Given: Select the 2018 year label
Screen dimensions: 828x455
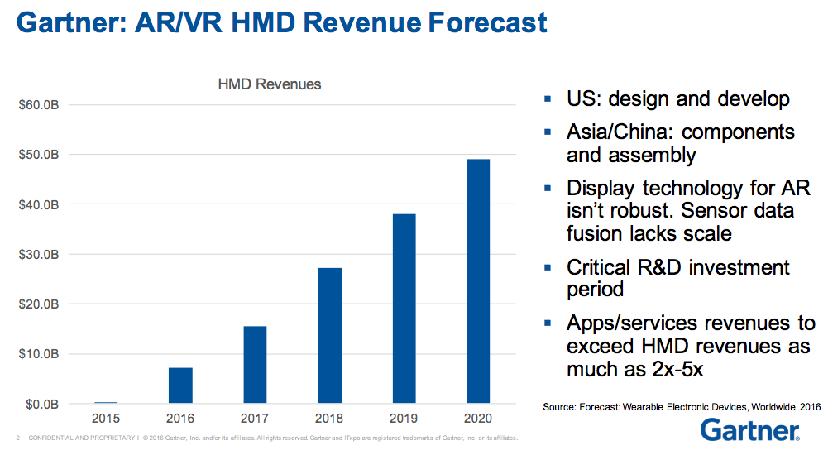Looking at the screenshot, I should [329, 419].
